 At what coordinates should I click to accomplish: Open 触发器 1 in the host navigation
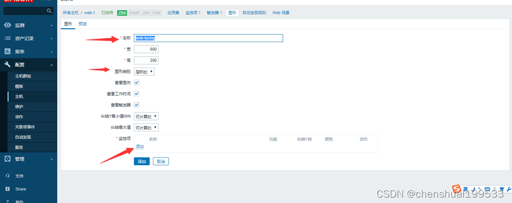[x=214, y=13]
